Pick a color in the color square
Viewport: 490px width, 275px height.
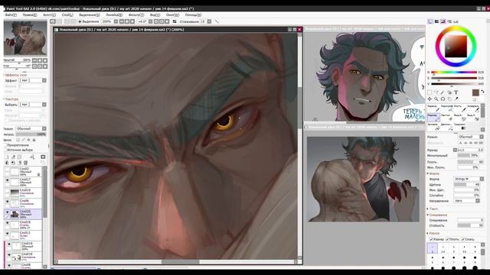[x=456, y=46]
